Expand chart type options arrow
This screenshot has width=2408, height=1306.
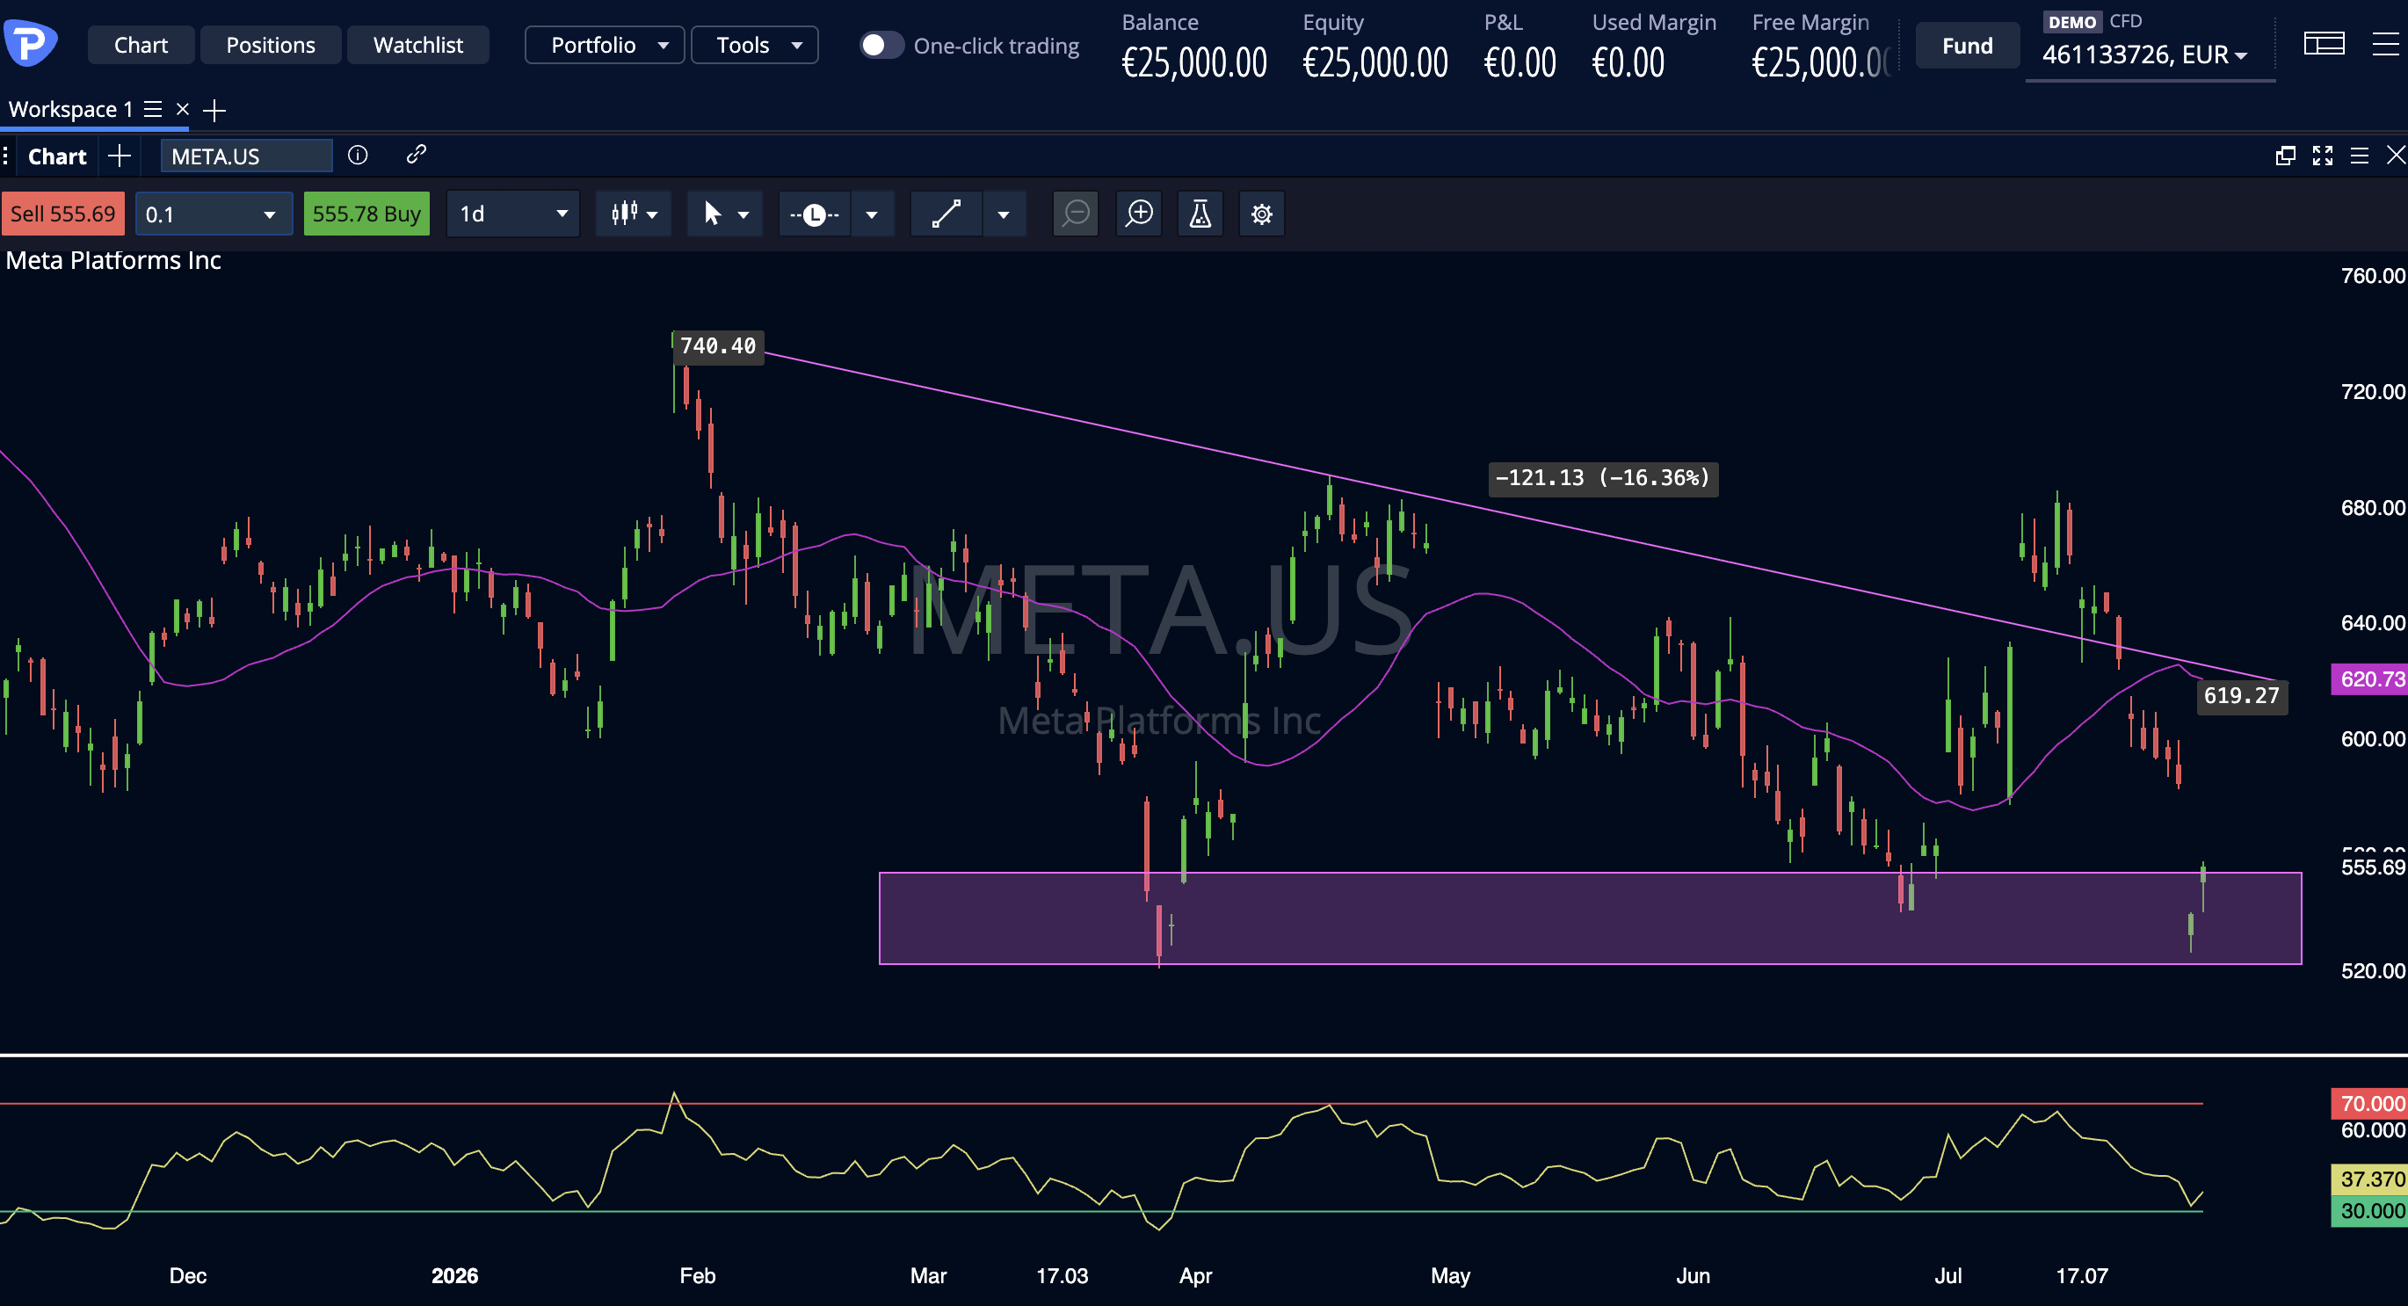pyautogui.click(x=652, y=215)
